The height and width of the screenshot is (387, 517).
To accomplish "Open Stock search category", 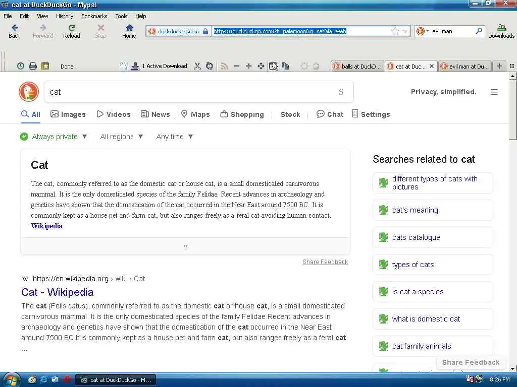I will 290,114.
